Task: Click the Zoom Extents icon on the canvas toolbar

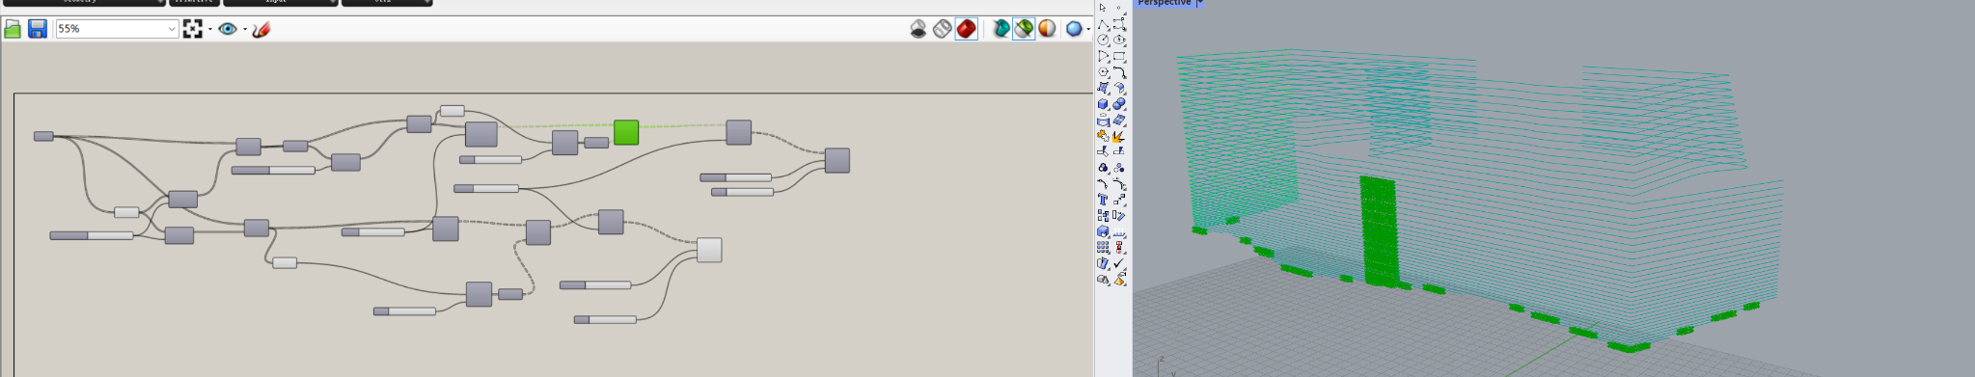Action: point(193,29)
